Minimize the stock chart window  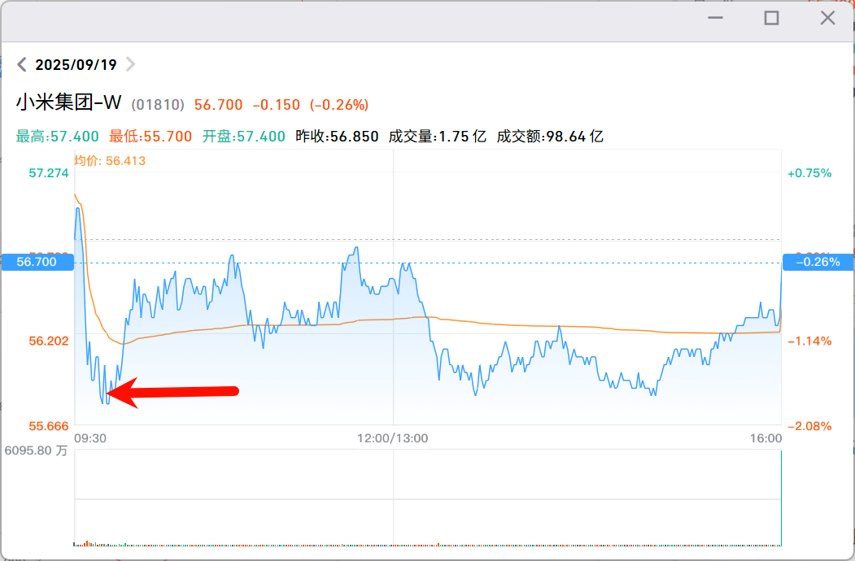tap(716, 18)
